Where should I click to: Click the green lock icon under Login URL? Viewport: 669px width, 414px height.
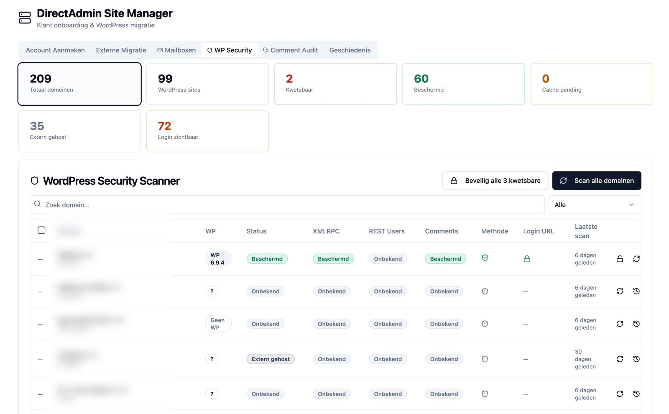[x=527, y=259]
